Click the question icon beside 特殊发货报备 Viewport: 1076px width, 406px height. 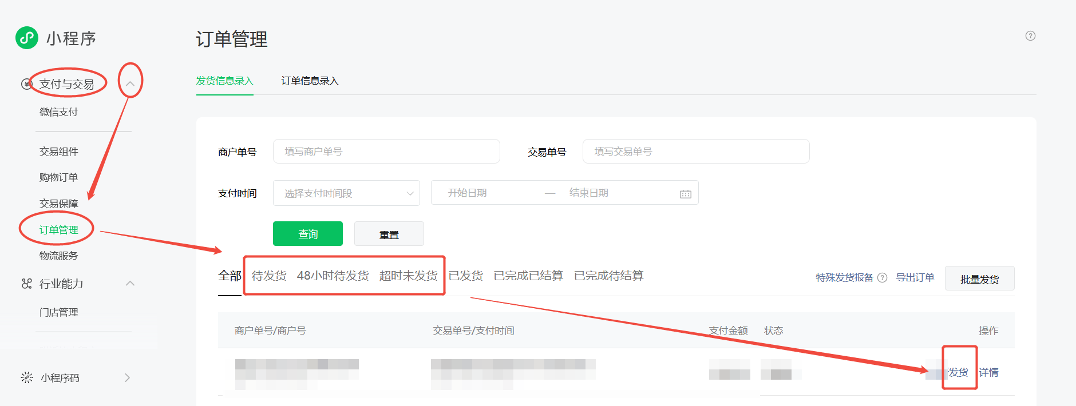883,278
